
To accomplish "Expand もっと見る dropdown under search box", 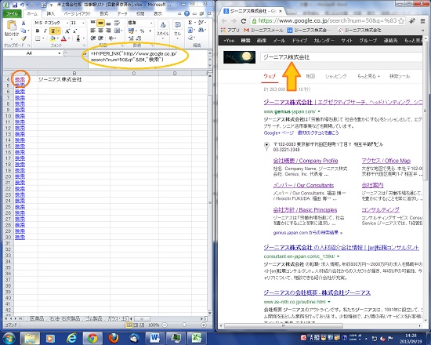I will 368,76.
